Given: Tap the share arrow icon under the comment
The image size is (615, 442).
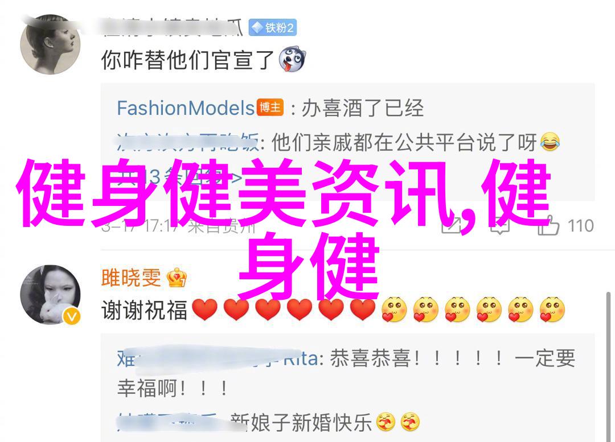Looking at the screenshot, I should point(452,226).
